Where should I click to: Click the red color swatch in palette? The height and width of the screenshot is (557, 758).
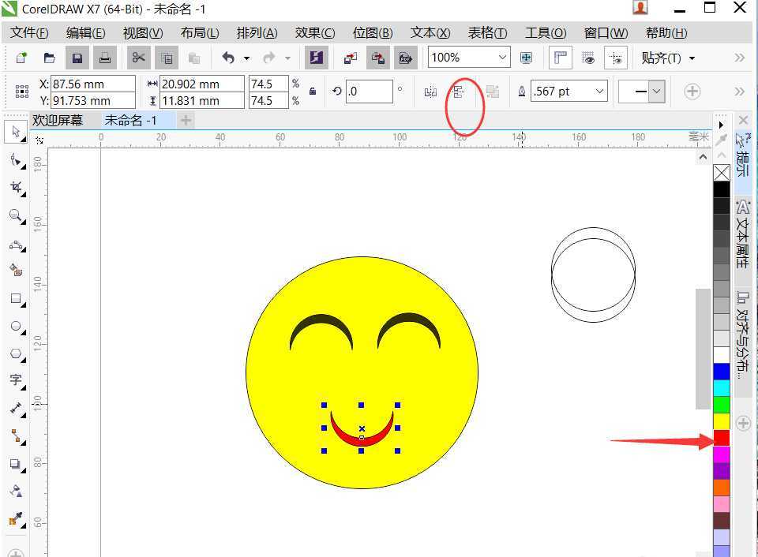pyautogui.click(x=722, y=438)
